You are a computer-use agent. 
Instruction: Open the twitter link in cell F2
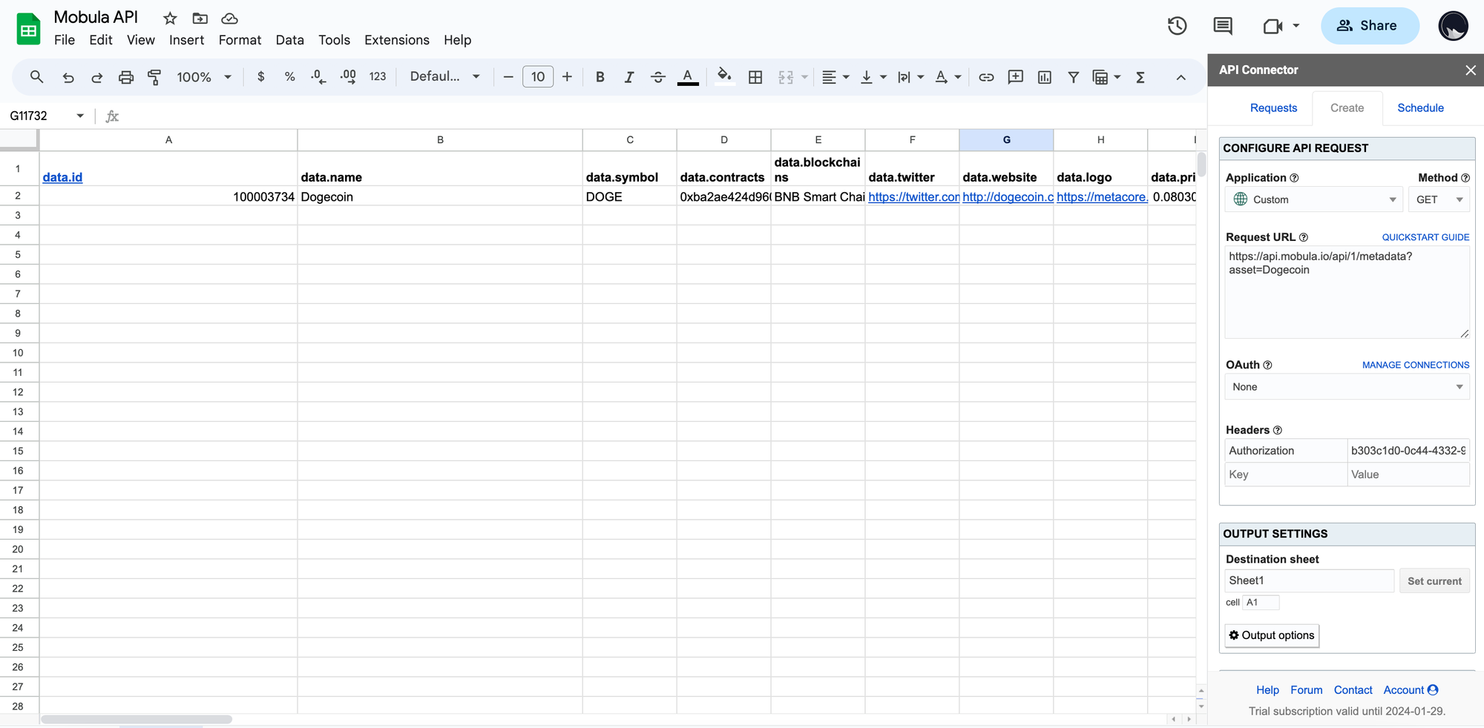pyautogui.click(x=913, y=197)
